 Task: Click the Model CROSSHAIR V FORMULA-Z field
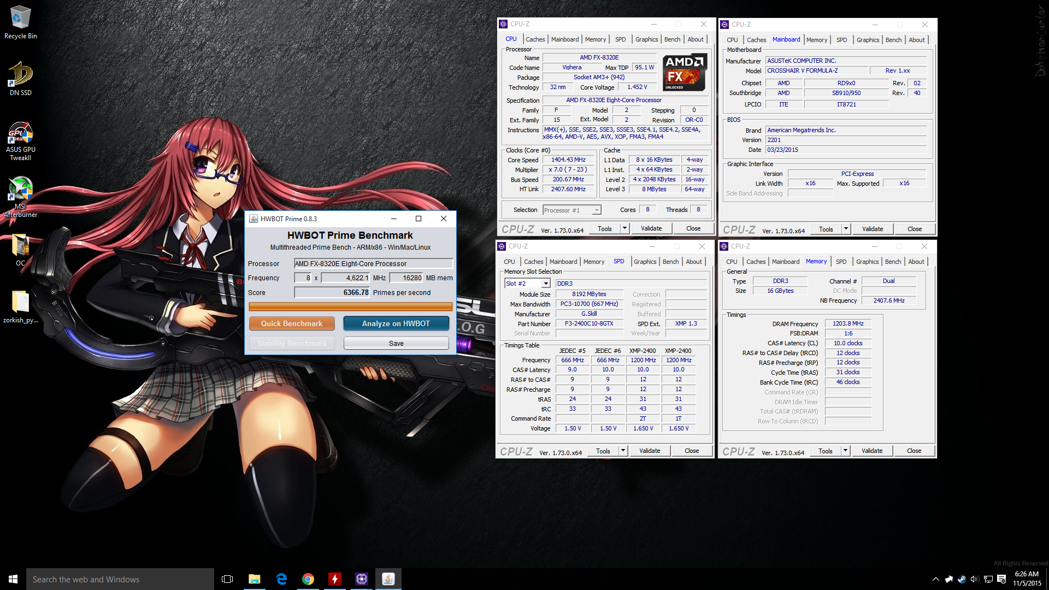point(817,70)
